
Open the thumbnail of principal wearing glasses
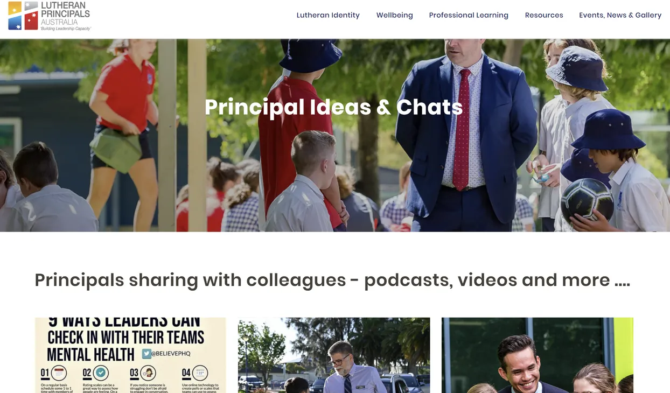click(334, 355)
